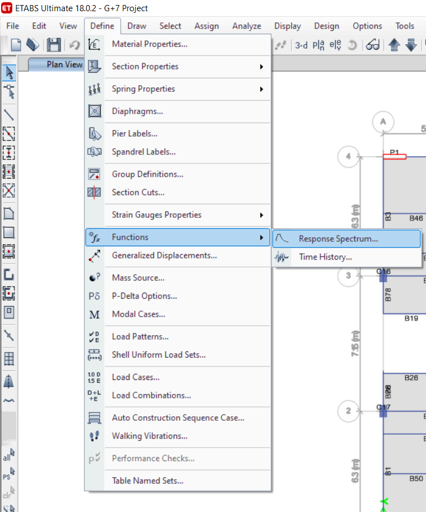Screen dimensions: 426x512
Task: Open the Select menu
Action: coord(170,26)
